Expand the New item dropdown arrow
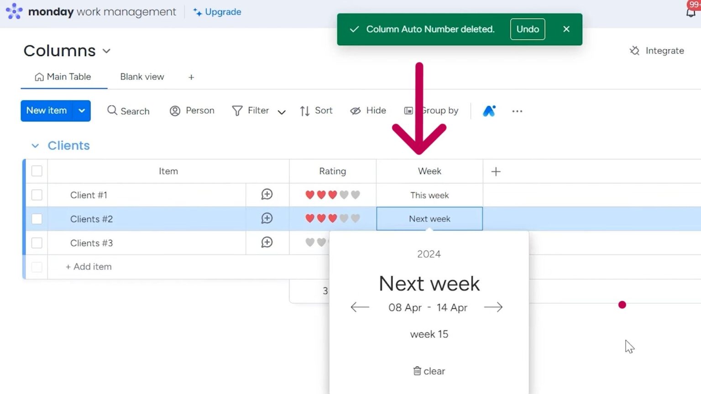 [x=82, y=111]
